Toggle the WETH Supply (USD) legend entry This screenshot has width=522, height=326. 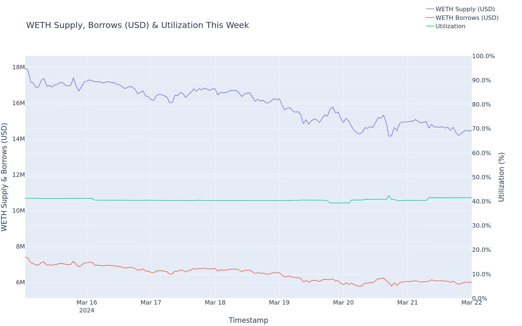click(465, 9)
